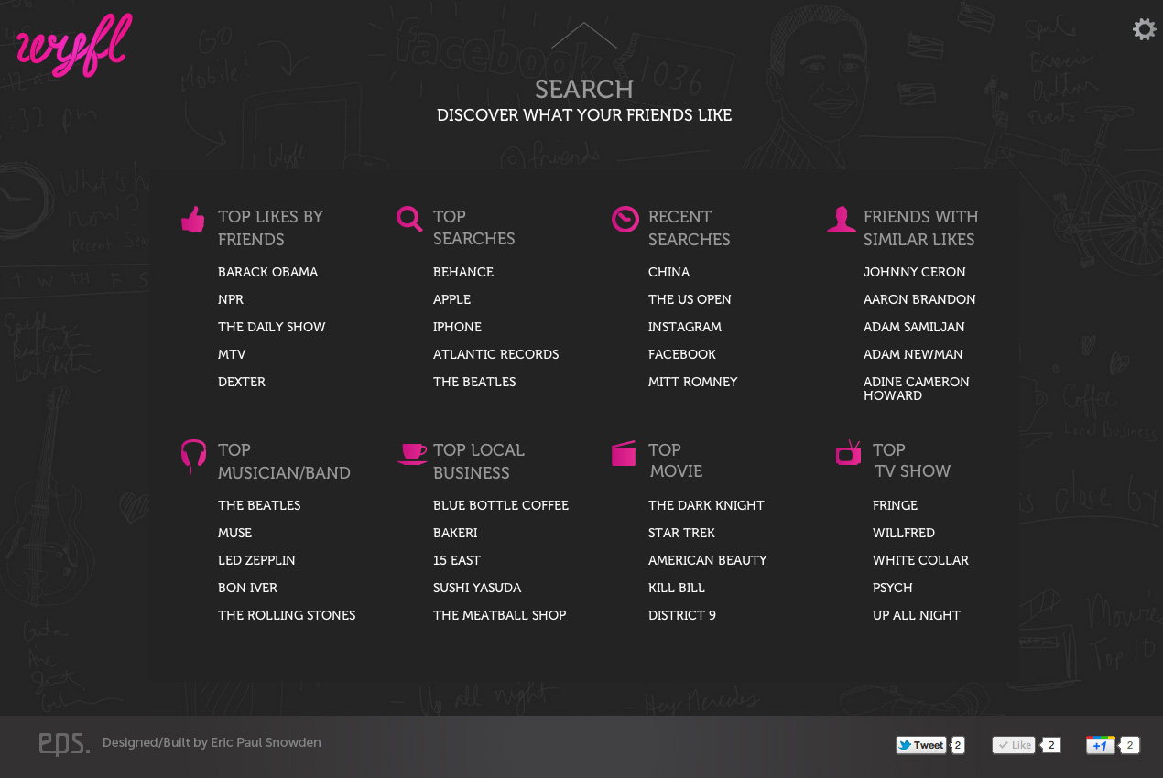Click the person Friends icon
This screenshot has height=778, width=1163.
click(841, 219)
